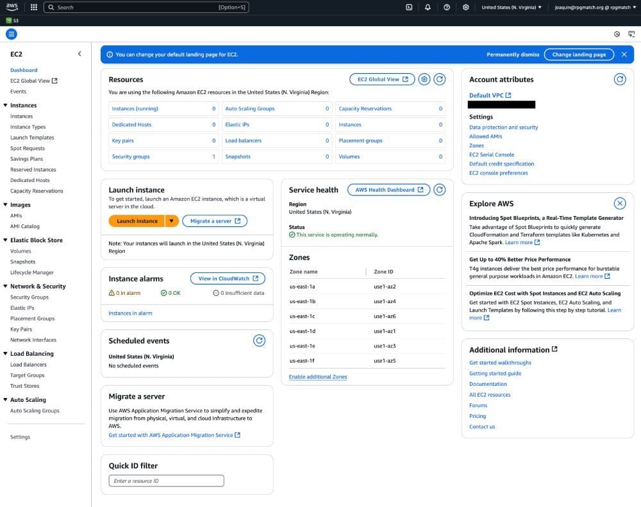The image size is (641, 507).
Task: Click Get started with AWS Application Migration Service
Action: coord(174,435)
